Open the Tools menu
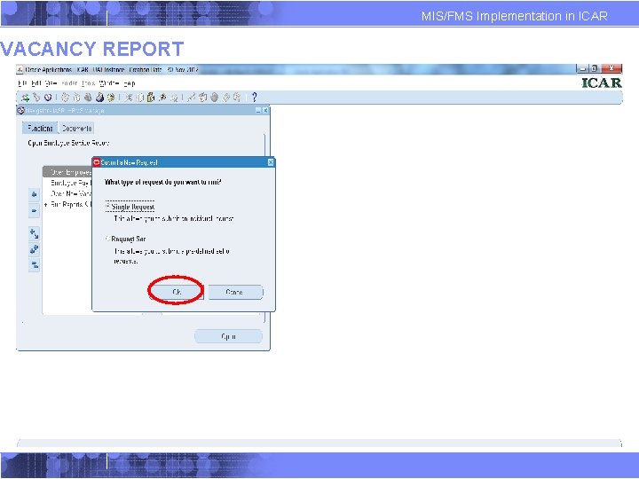The image size is (639, 479). pos(88,83)
